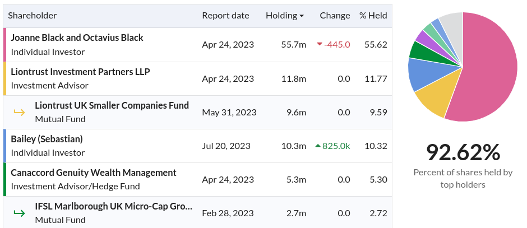Click the 9.59 percent held value
This screenshot has width=527, height=228.
tap(378, 112)
